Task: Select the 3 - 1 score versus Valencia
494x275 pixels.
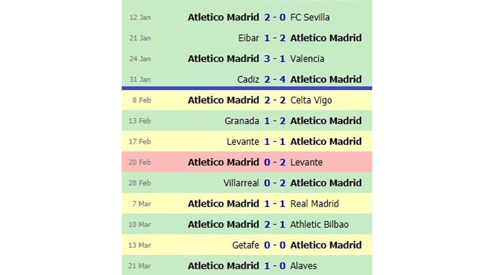Action: (x=275, y=59)
